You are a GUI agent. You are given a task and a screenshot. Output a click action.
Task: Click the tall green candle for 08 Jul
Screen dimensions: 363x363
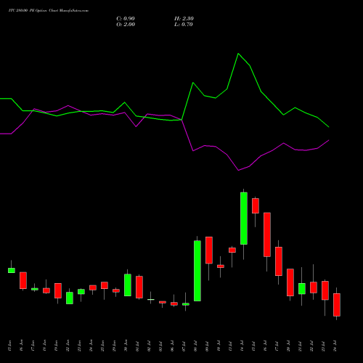tap(197, 271)
